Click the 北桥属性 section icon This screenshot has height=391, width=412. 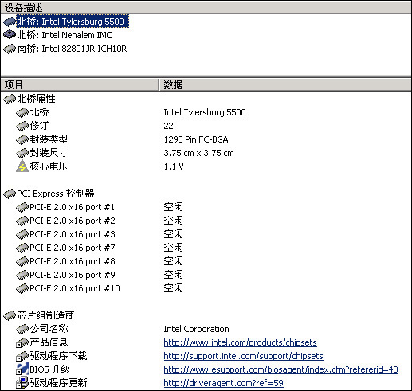pos(10,99)
